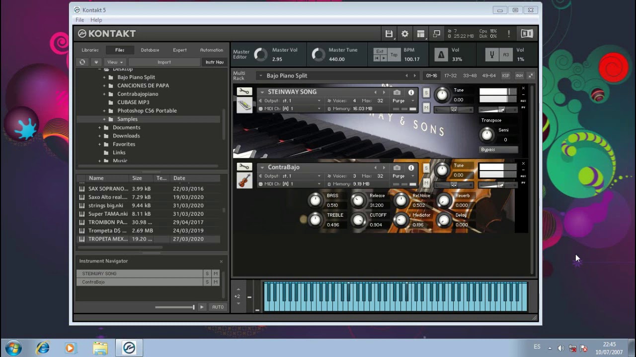The height and width of the screenshot is (357, 636).
Task: Expand the Samples folder
Action: 104,119
